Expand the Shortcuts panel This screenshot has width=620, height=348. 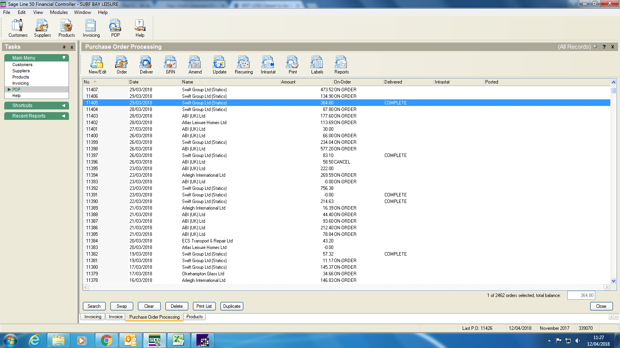[64, 106]
